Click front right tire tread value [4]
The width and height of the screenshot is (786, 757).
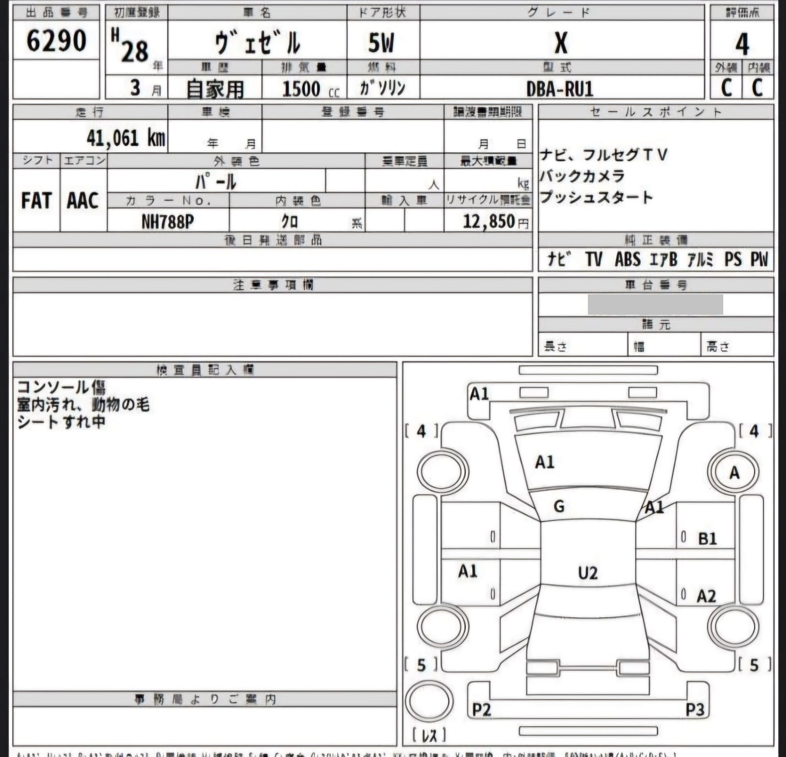754,431
